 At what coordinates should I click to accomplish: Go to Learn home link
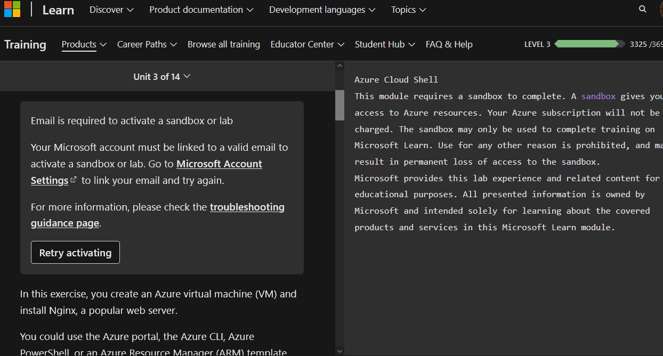[58, 10]
